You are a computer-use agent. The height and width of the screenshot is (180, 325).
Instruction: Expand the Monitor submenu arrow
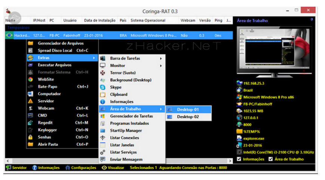pos(161,66)
